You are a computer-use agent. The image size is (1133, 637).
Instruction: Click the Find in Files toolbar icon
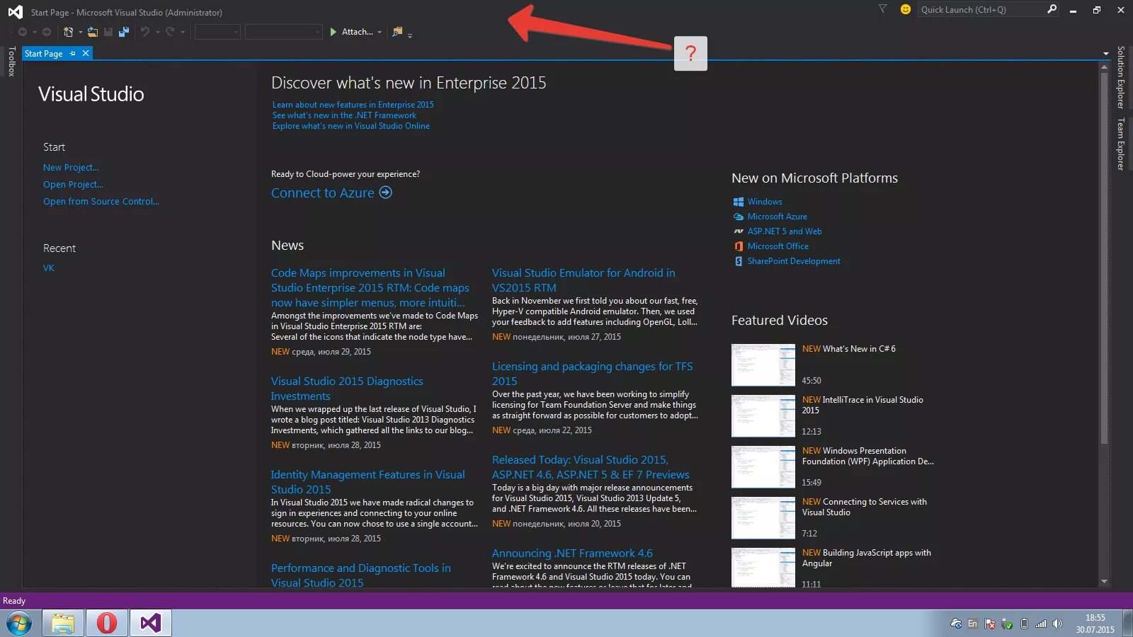(397, 32)
